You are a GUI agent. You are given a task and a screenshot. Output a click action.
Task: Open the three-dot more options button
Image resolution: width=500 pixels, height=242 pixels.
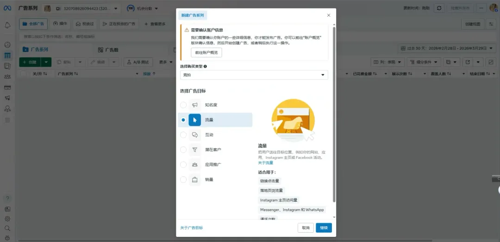(481, 8)
